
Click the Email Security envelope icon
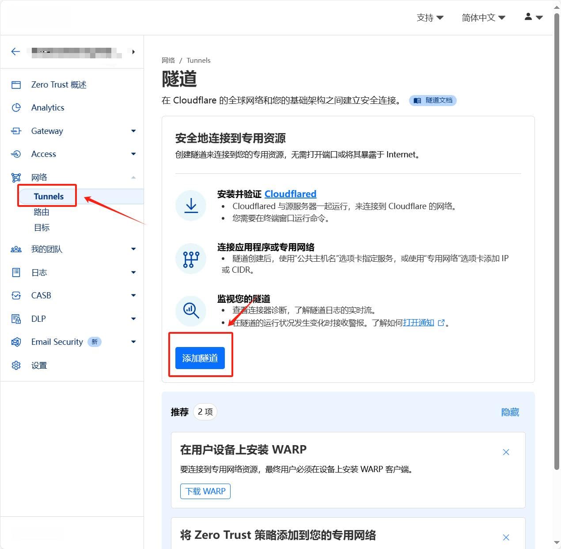pos(16,342)
